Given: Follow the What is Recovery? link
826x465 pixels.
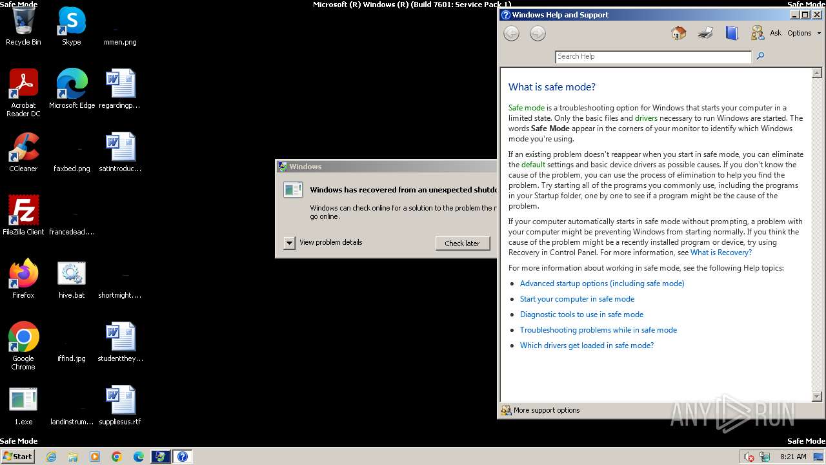Looking at the screenshot, I should 721,253.
